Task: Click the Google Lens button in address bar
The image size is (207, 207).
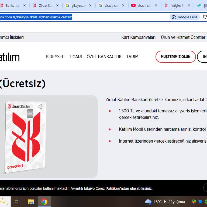Action: [185, 17]
